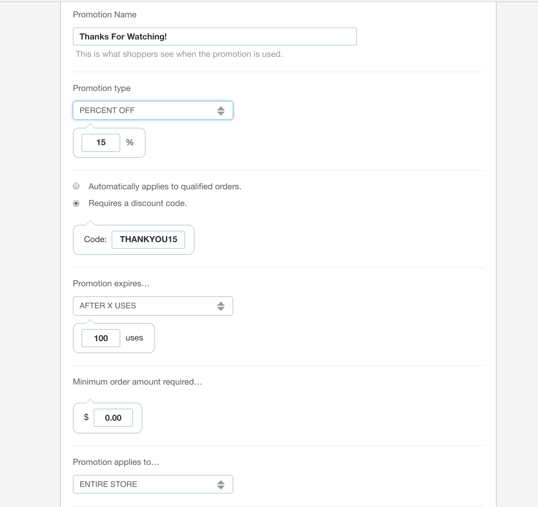Click the Promotion type dropdown arrow icon
Viewport: 538px width, 507px height.
coord(221,111)
